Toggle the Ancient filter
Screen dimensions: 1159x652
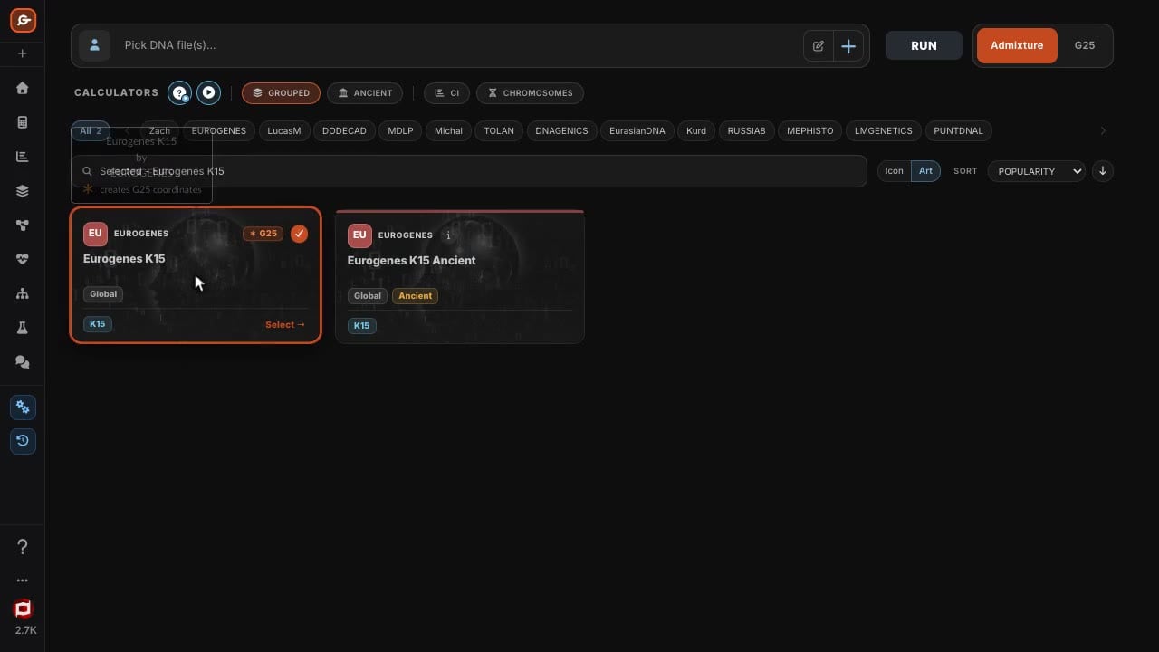tap(365, 92)
